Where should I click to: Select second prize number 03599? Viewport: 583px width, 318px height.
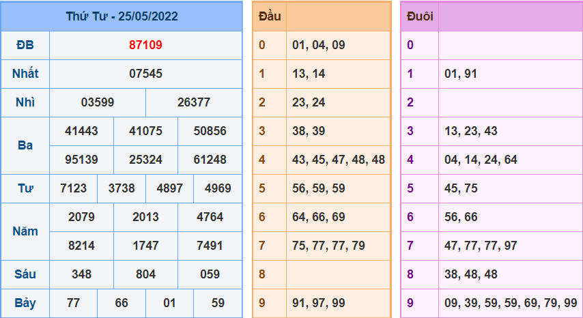coord(98,102)
